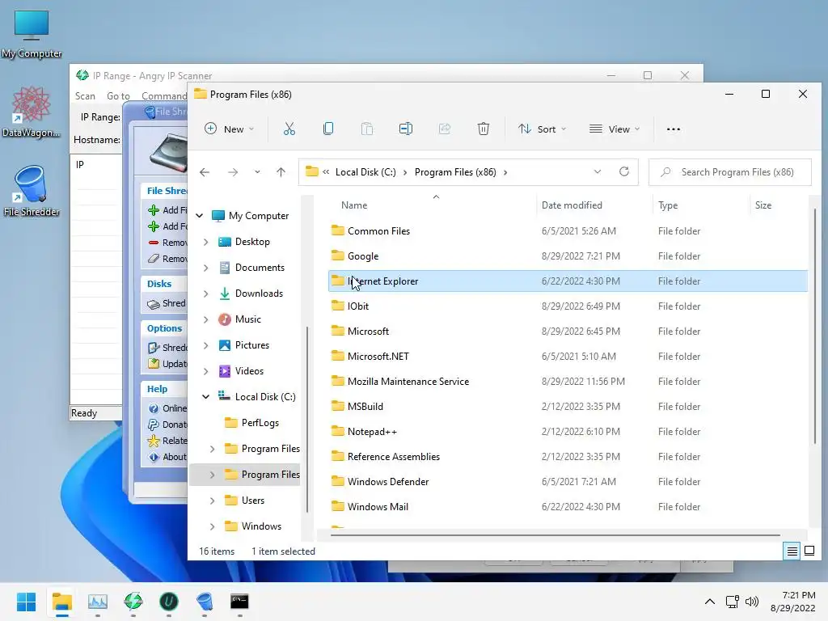Screen dimensions: 828x621
Task: Open the My Computer desktop icon
Action: pos(32,34)
